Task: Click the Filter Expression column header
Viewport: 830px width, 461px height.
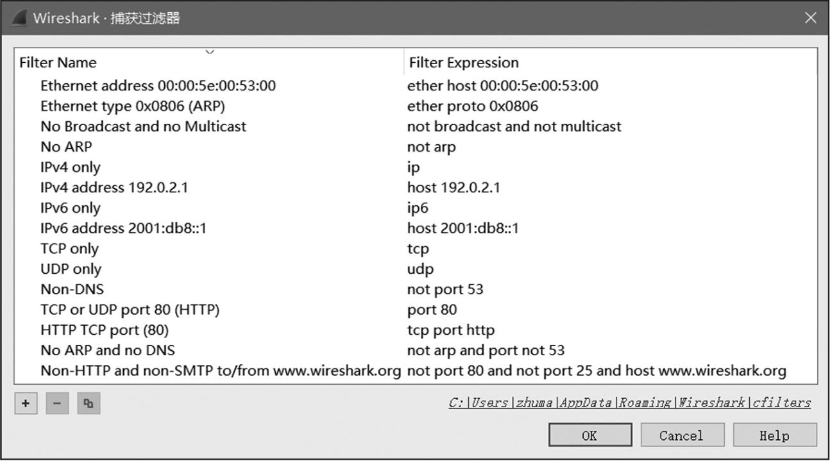Action: (463, 63)
